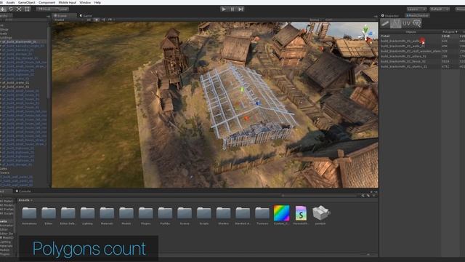Switch to the MeshChecker tab
This screenshot has height=262, width=465.
click(417, 15)
